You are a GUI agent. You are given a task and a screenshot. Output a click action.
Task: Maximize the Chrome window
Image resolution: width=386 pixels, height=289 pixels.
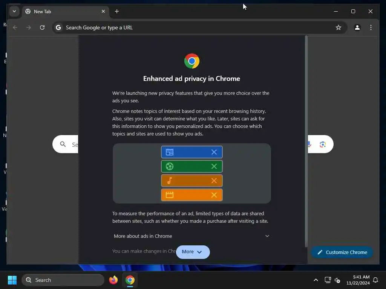(353, 11)
